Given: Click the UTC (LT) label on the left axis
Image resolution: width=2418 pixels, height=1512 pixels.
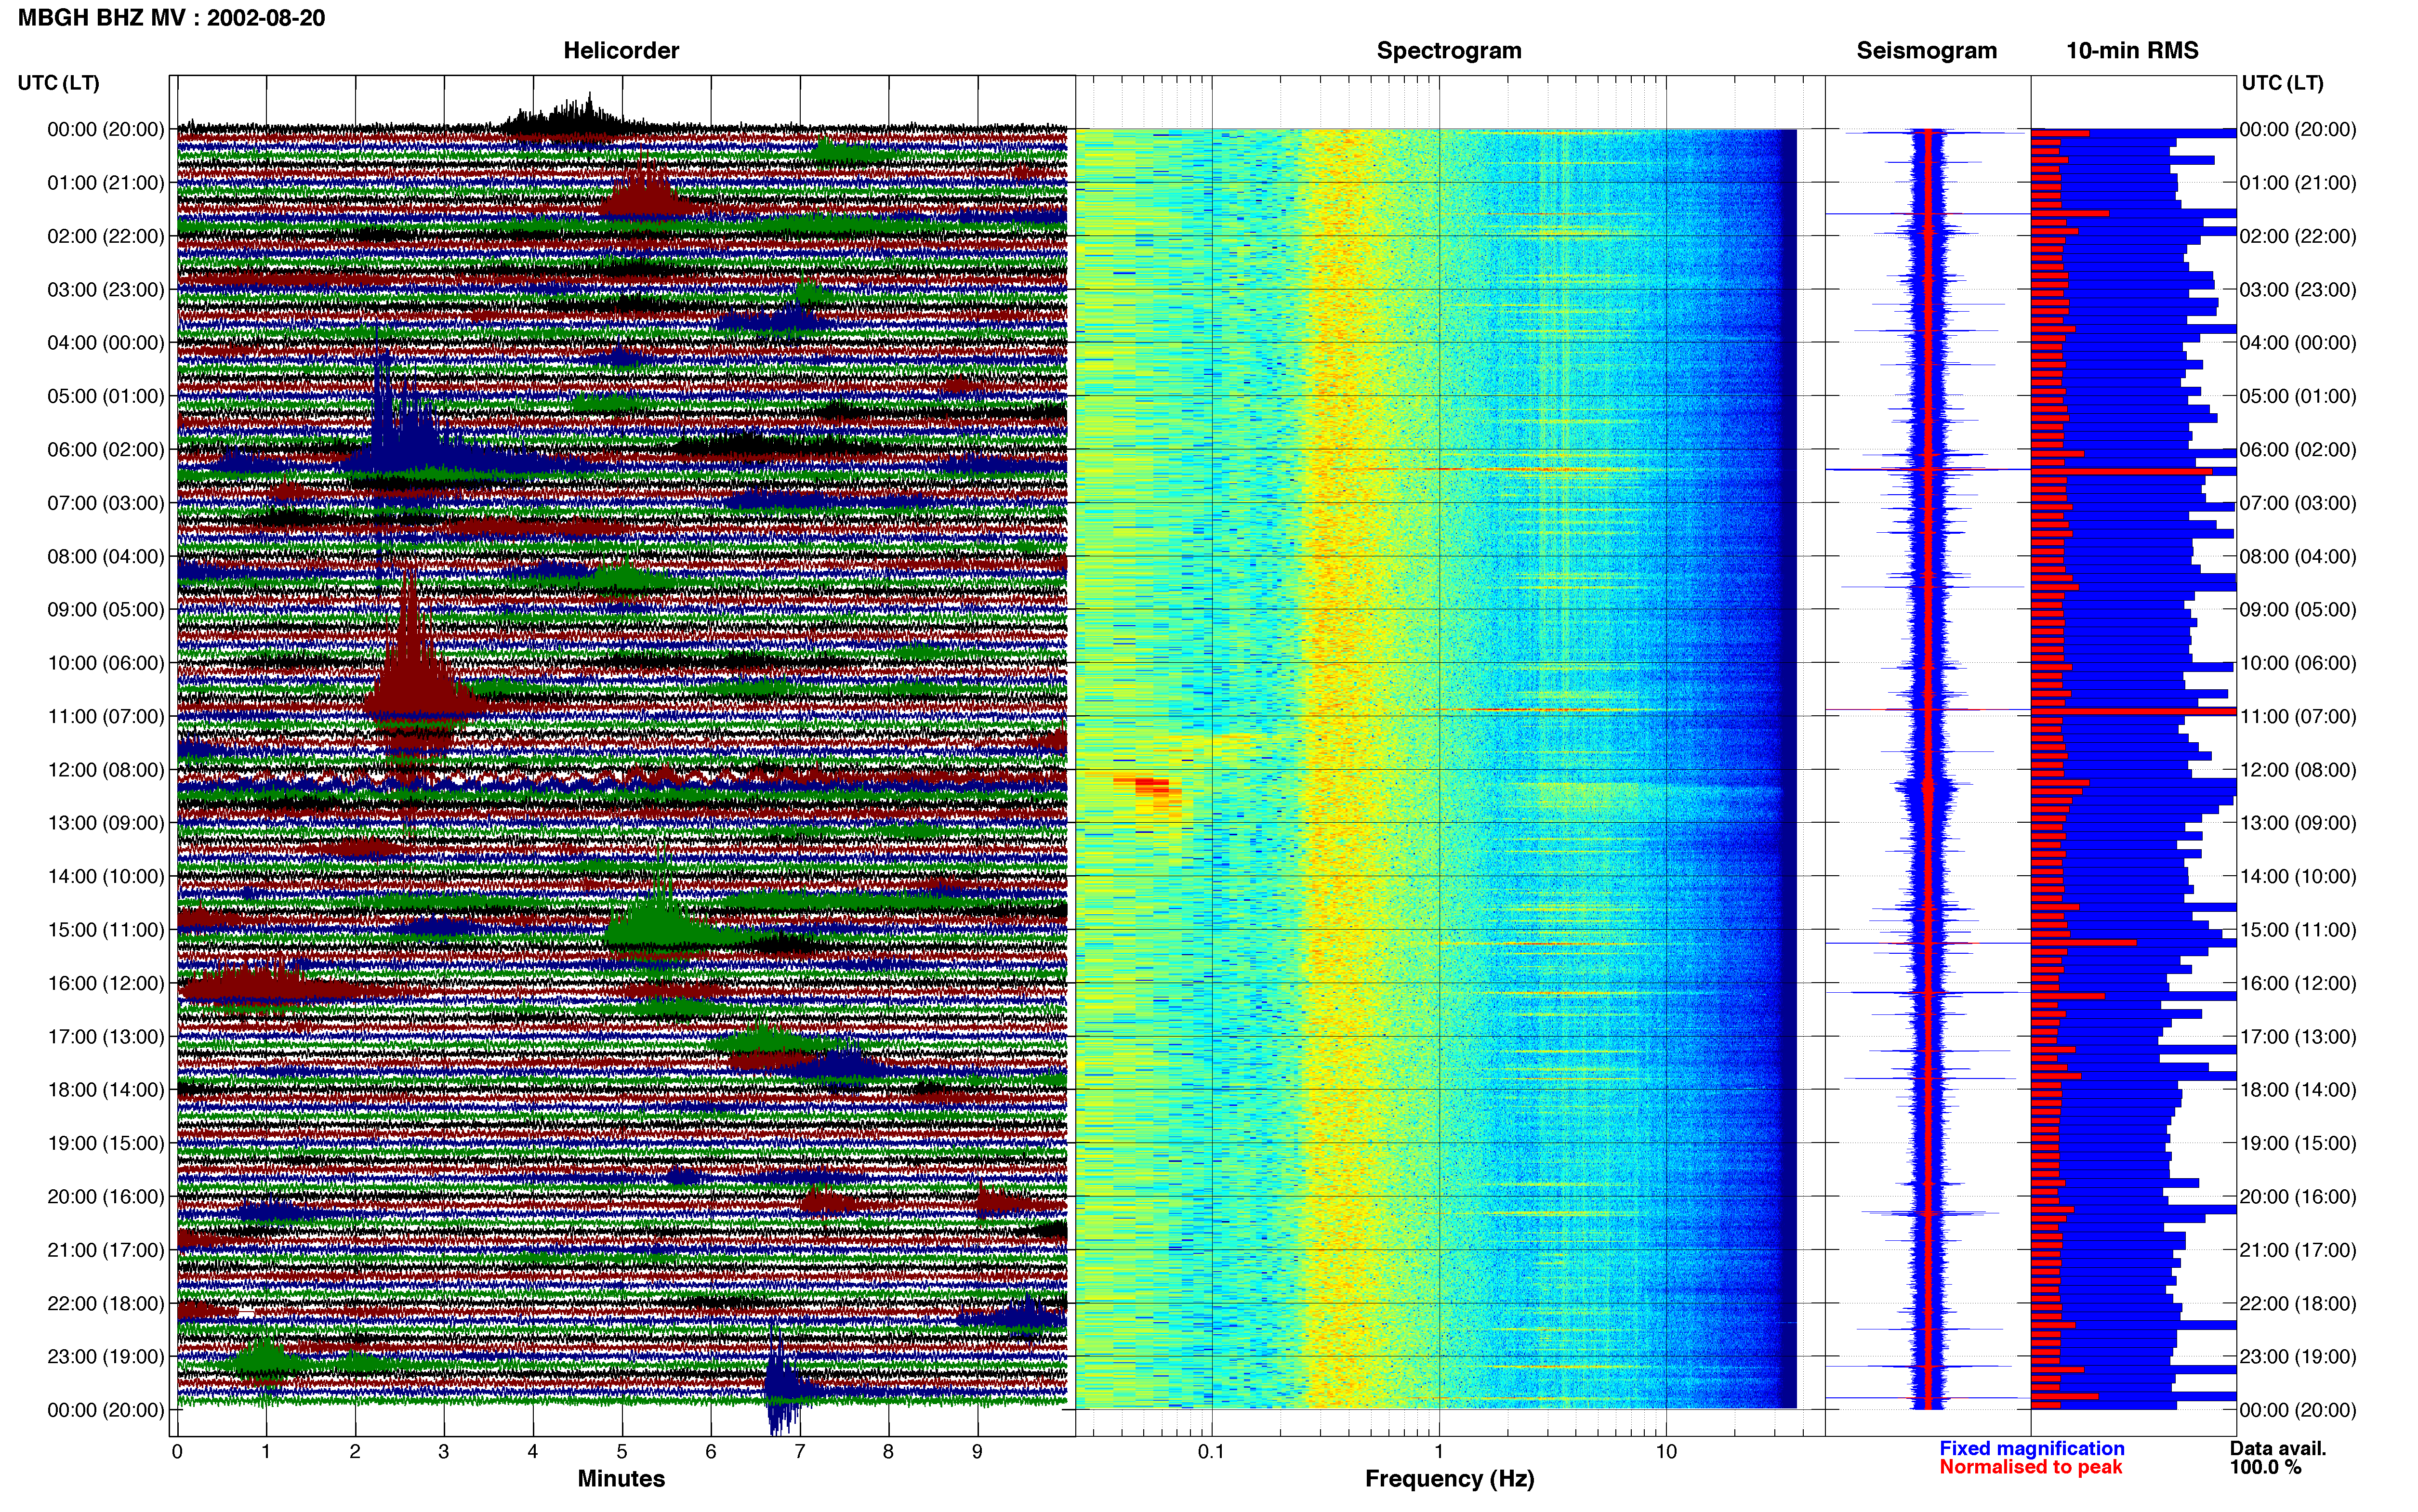Looking at the screenshot, I should (x=58, y=83).
